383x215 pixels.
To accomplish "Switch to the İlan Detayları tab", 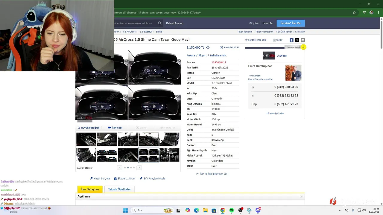I will 90,189.
